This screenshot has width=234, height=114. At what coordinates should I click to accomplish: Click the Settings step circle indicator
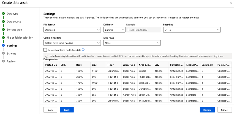(x=3, y=46)
